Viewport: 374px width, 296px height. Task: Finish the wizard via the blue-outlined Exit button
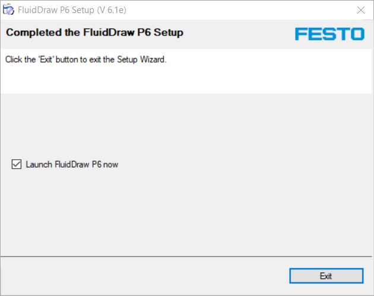[x=327, y=276]
